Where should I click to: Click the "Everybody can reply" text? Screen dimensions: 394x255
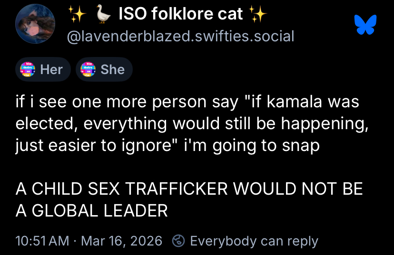253,241
